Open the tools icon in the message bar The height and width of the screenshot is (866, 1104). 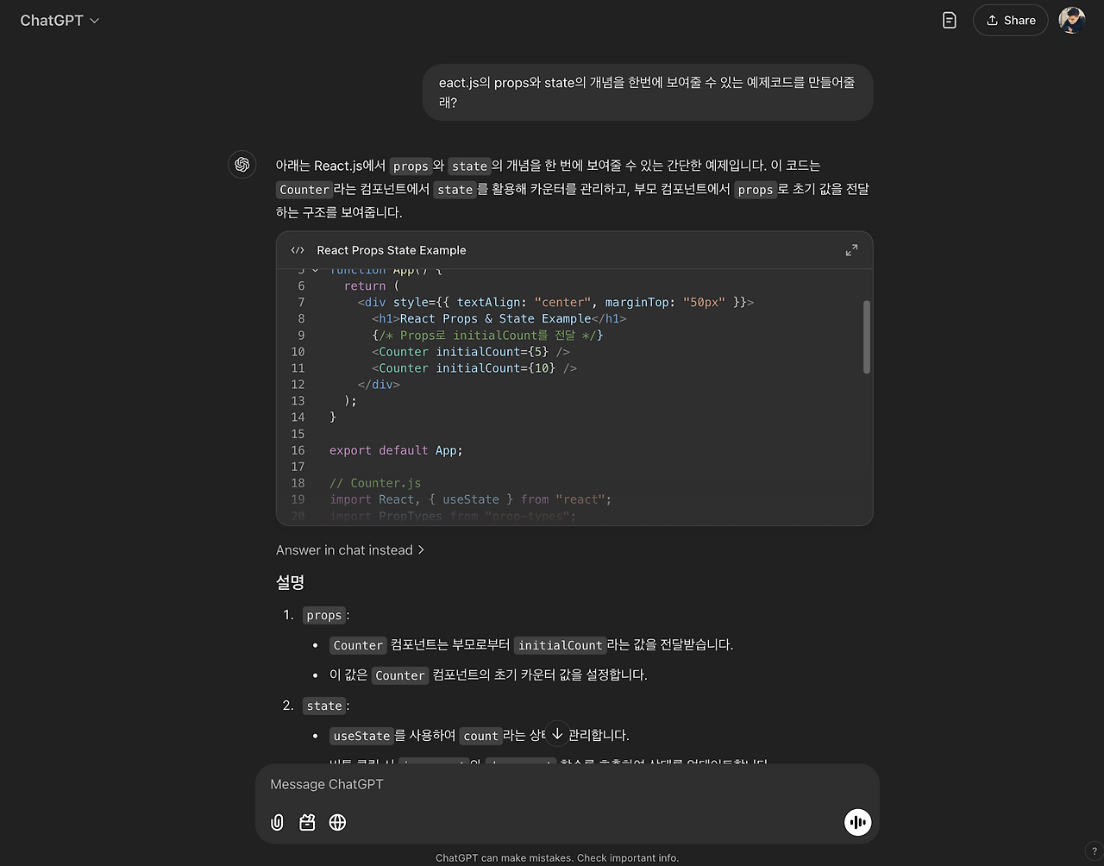(x=307, y=822)
